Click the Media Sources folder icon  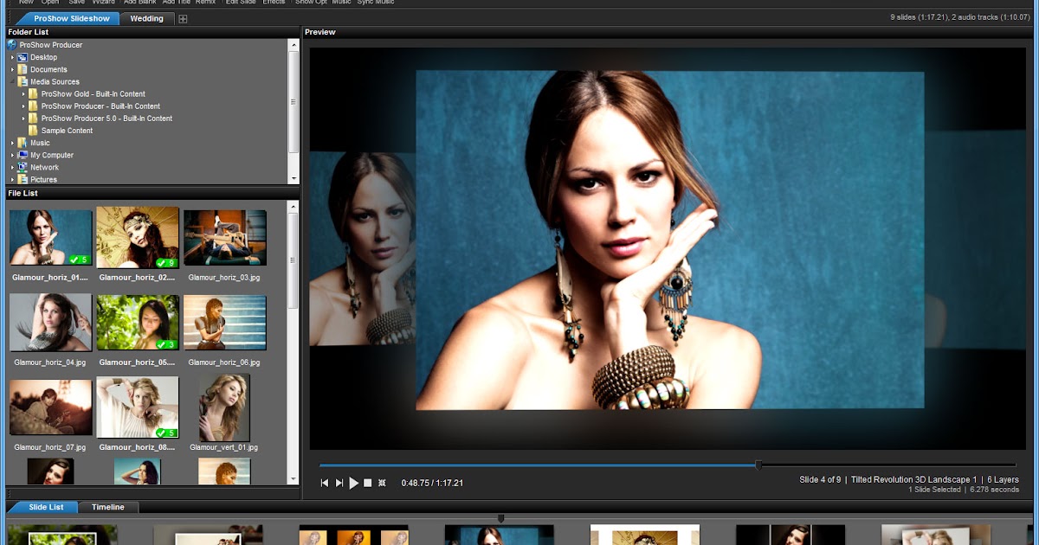click(23, 81)
